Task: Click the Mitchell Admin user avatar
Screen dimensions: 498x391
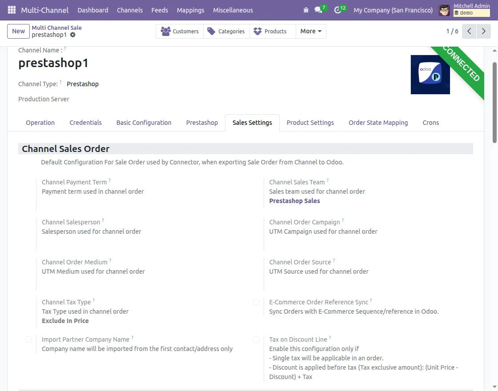Action: click(x=443, y=10)
